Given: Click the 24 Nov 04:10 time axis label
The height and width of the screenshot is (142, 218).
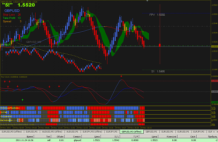Looking at the screenshot, I should [31, 128].
